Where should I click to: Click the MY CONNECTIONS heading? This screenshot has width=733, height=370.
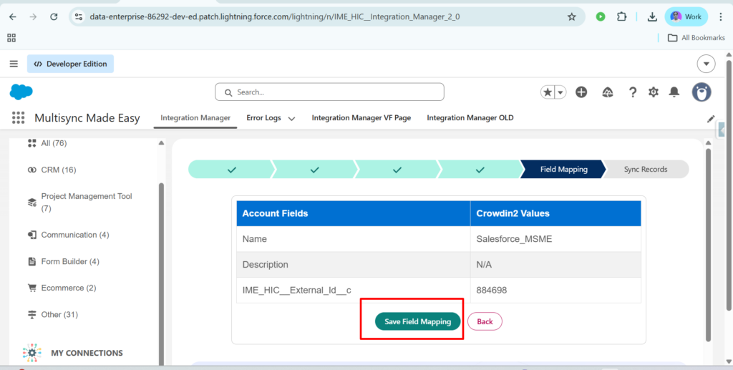[87, 353]
